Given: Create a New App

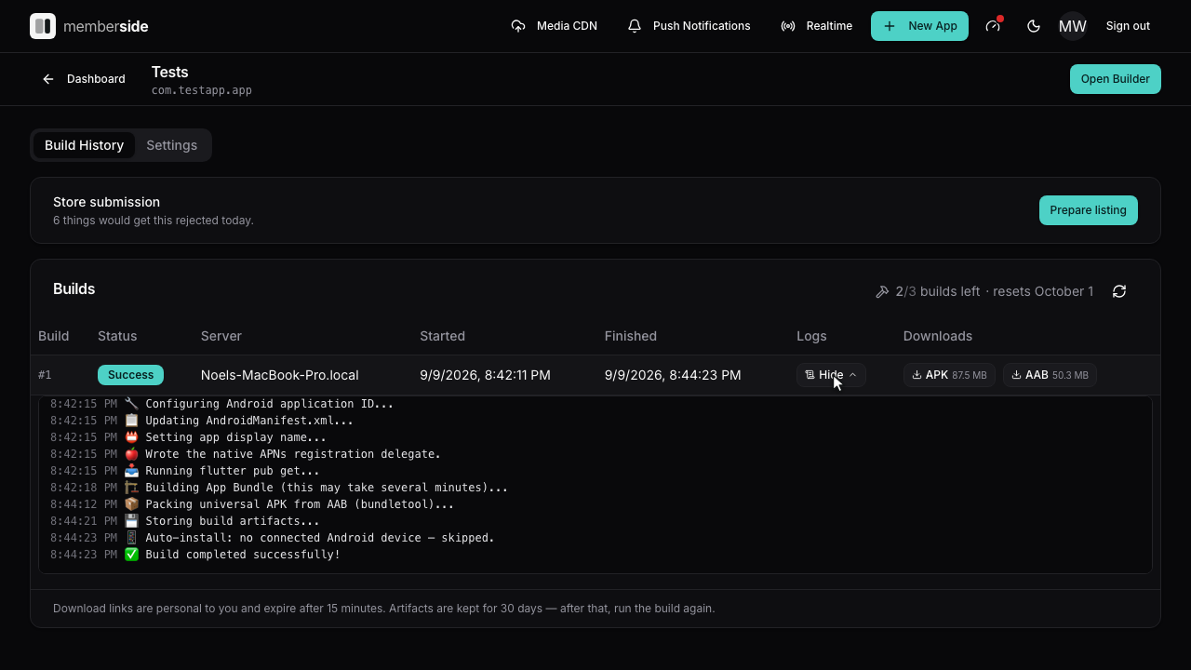Looking at the screenshot, I should tap(919, 26).
